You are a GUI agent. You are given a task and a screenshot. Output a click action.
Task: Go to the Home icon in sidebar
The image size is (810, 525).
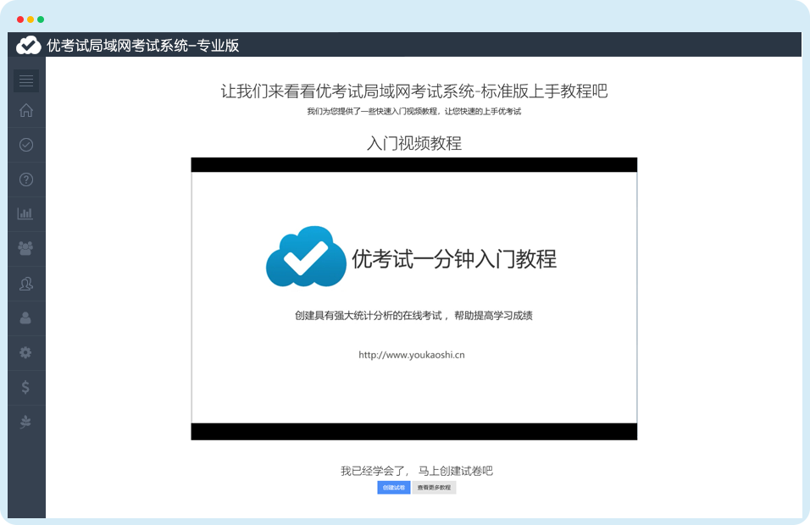pos(26,110)
